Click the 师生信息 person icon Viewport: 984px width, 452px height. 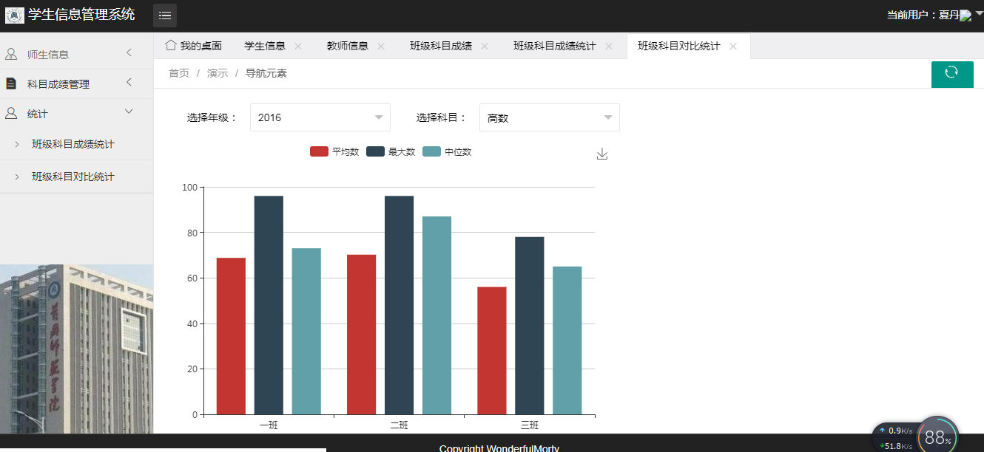[11, 54]
